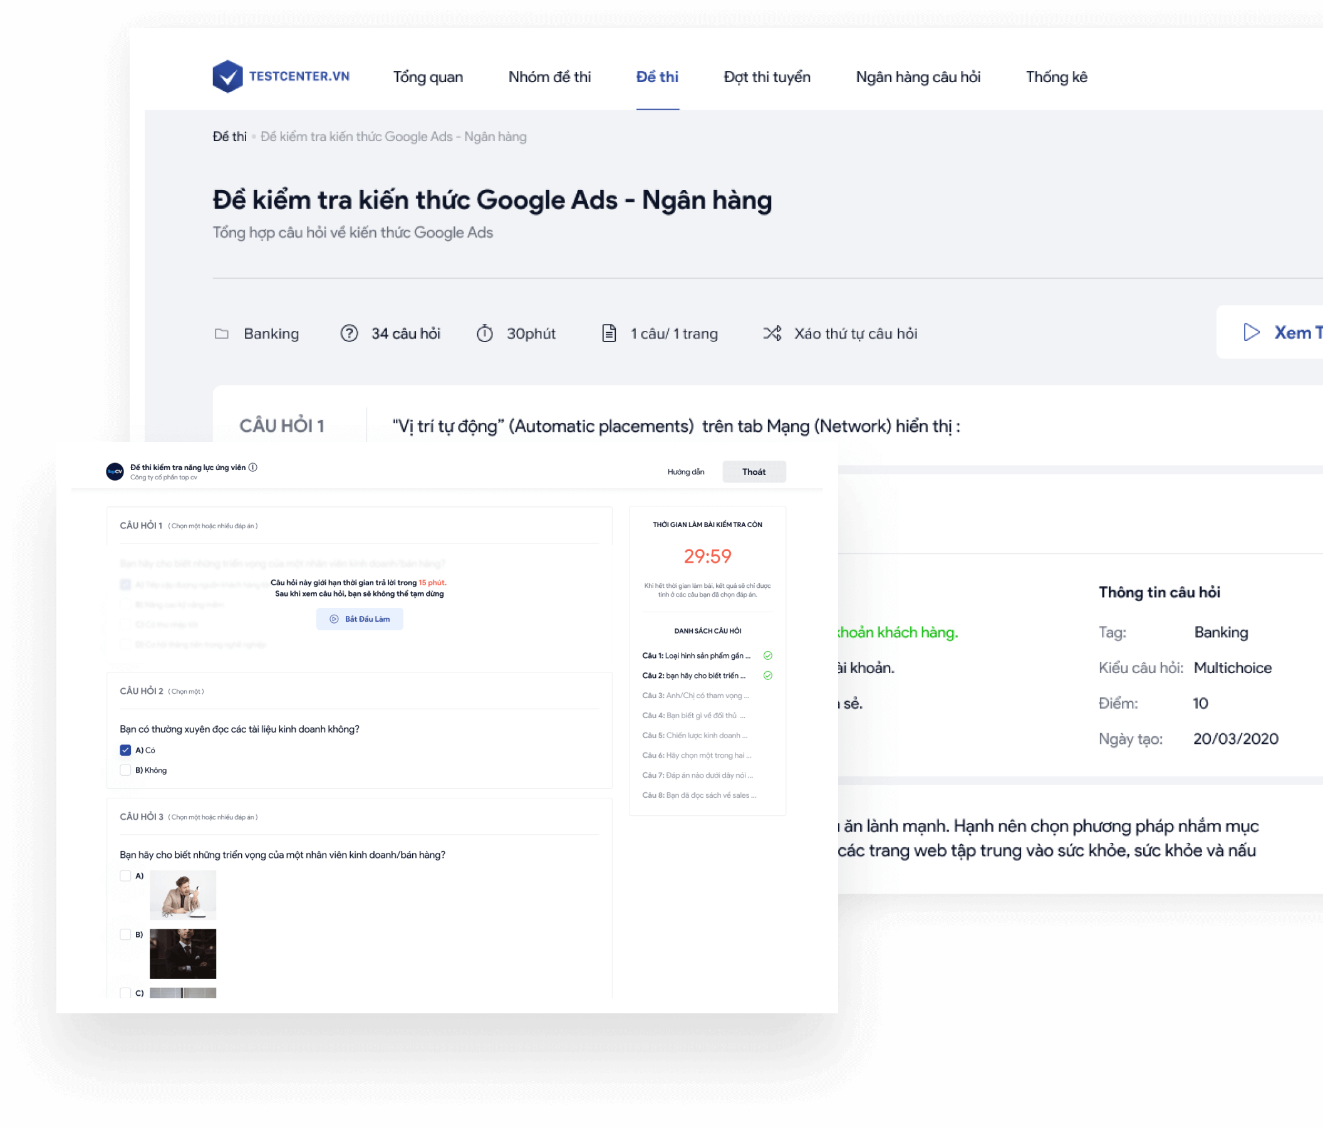The width and height of the screenshot is (1323, 1128).
Task: Click the Xem play button
Action: click(1269, 332)
